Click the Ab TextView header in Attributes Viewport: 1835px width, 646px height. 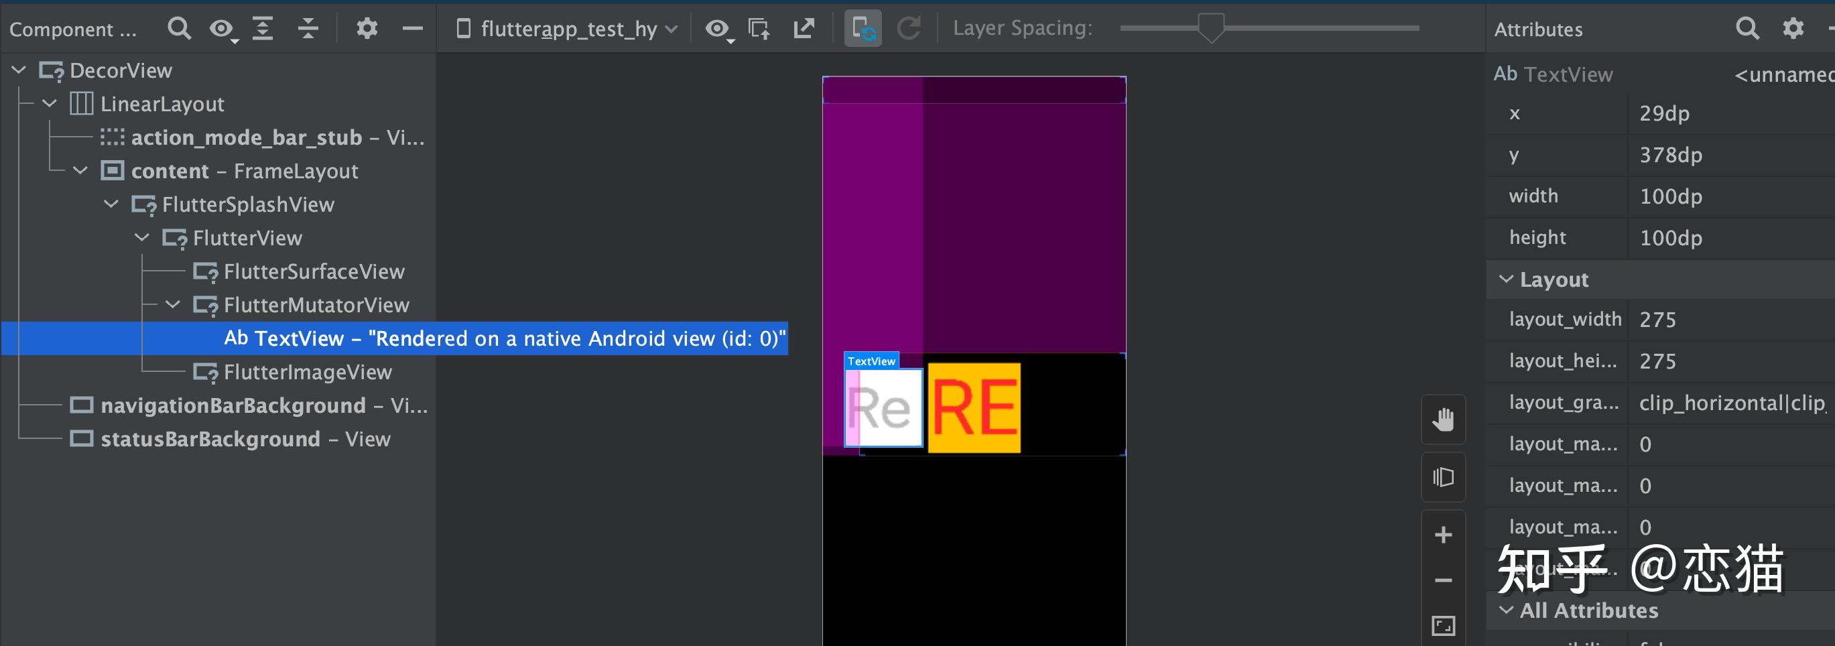[x=1553, y=74]
